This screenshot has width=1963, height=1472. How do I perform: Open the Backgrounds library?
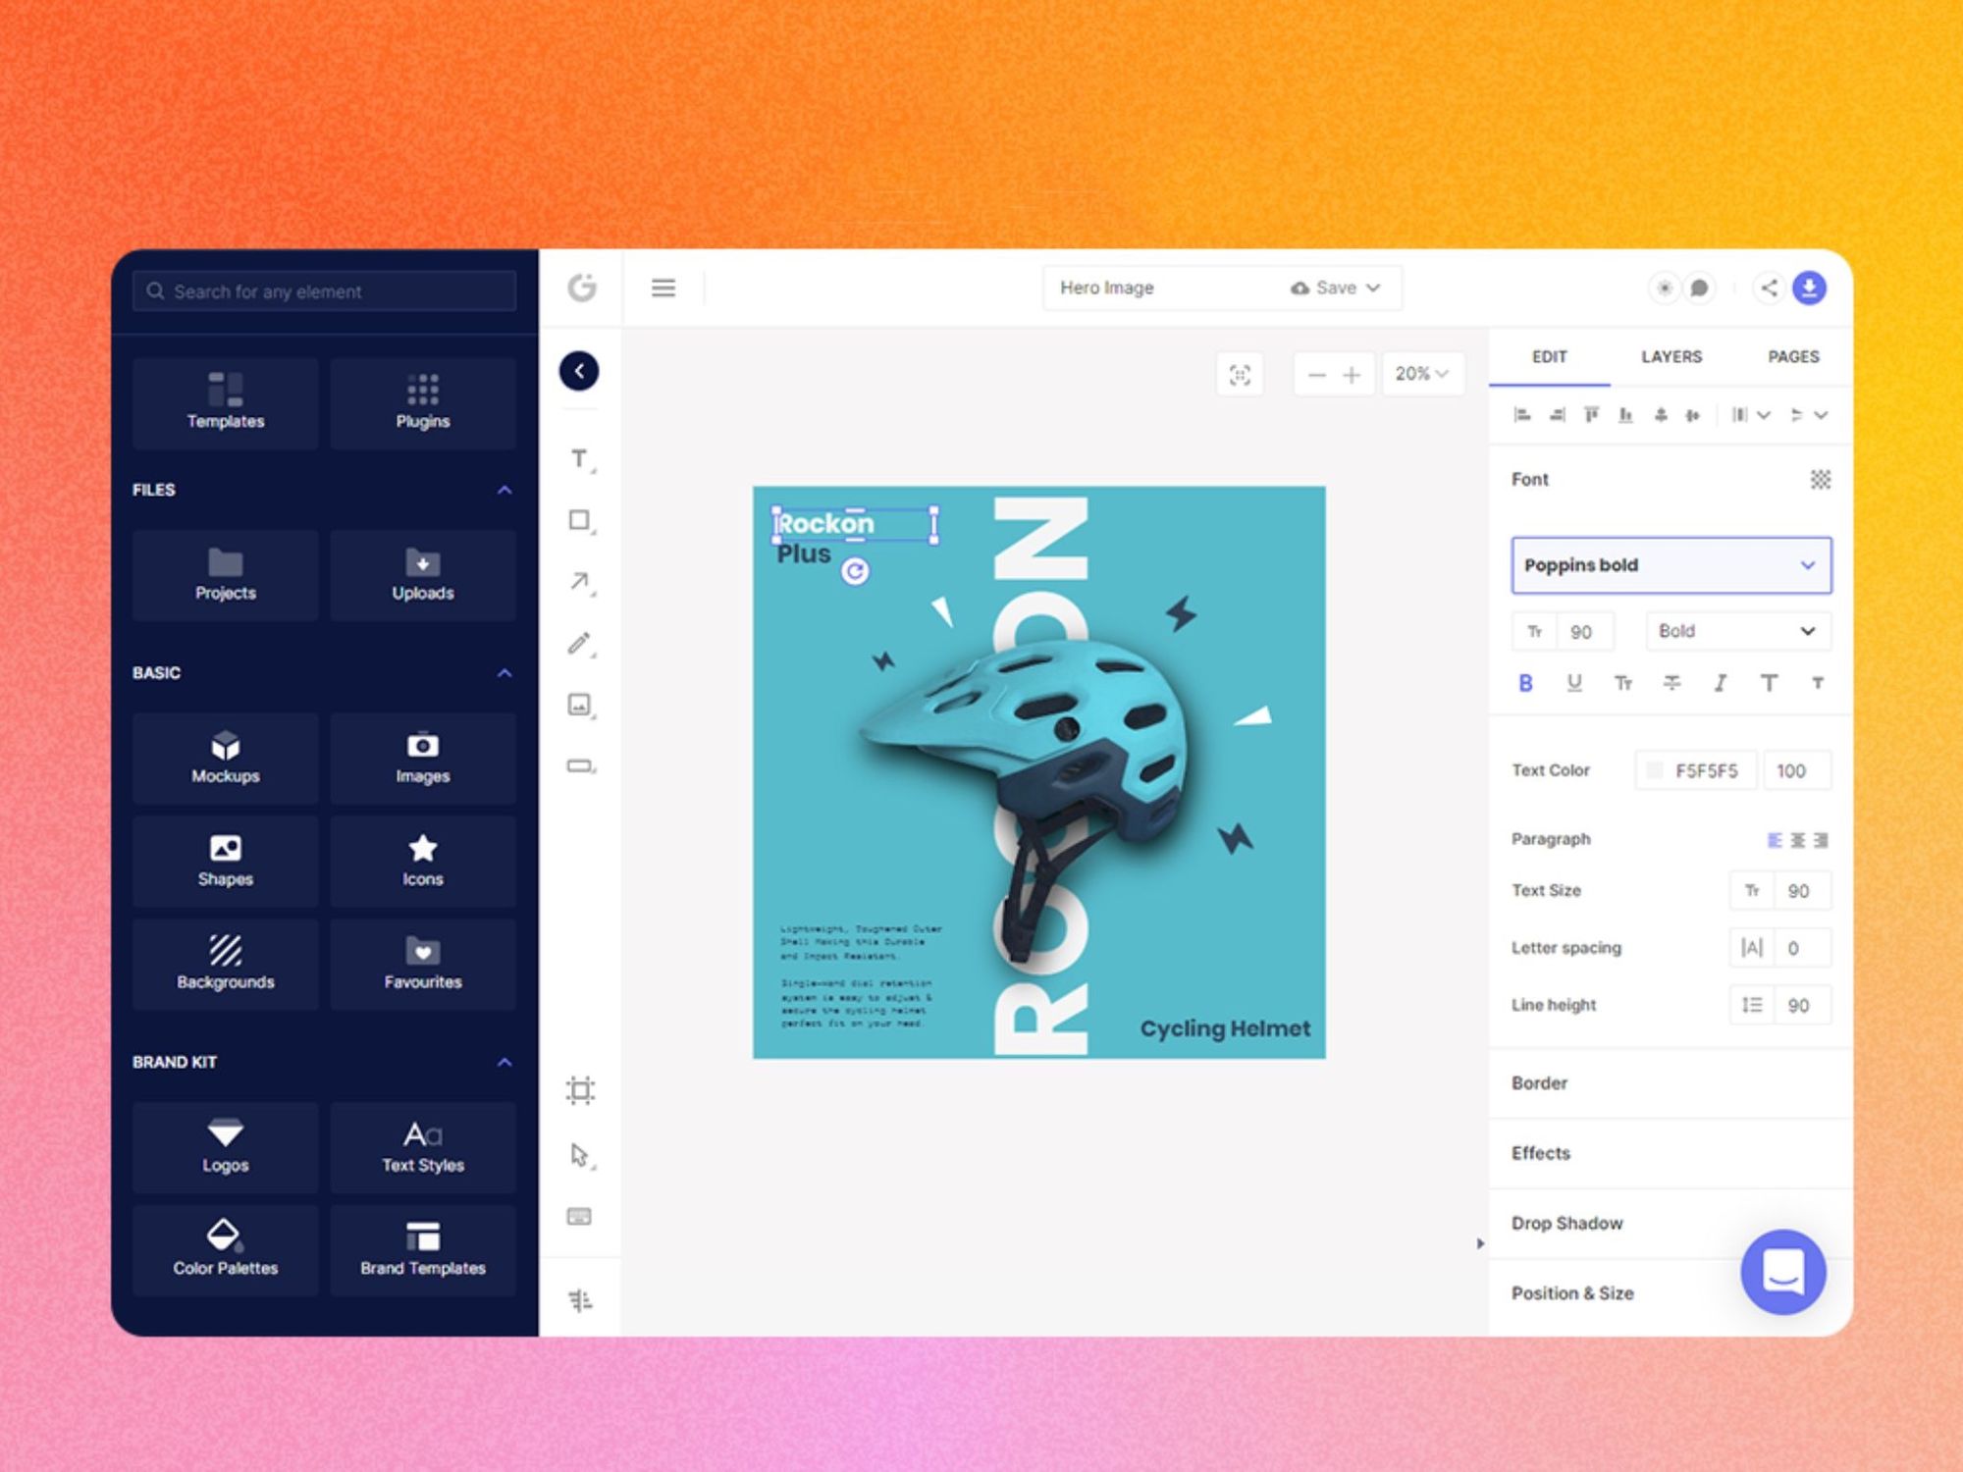tap(225, 964)
